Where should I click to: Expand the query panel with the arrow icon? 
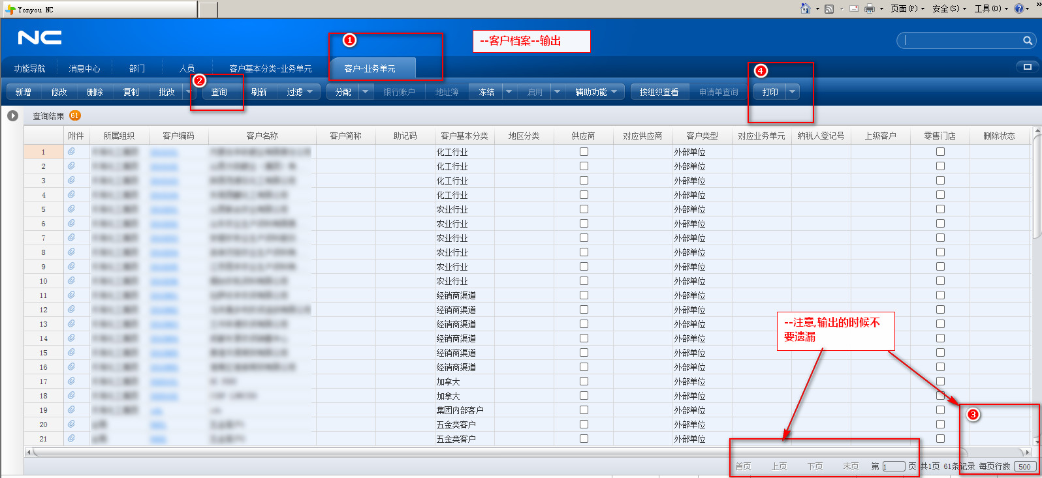12,116
